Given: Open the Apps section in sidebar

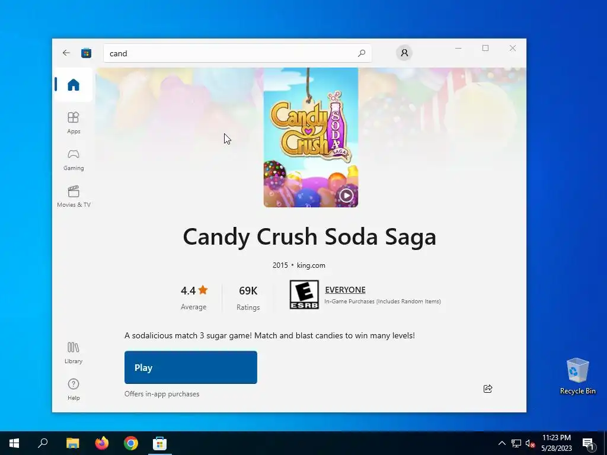Looking at the screenshot, I should 74,123.
